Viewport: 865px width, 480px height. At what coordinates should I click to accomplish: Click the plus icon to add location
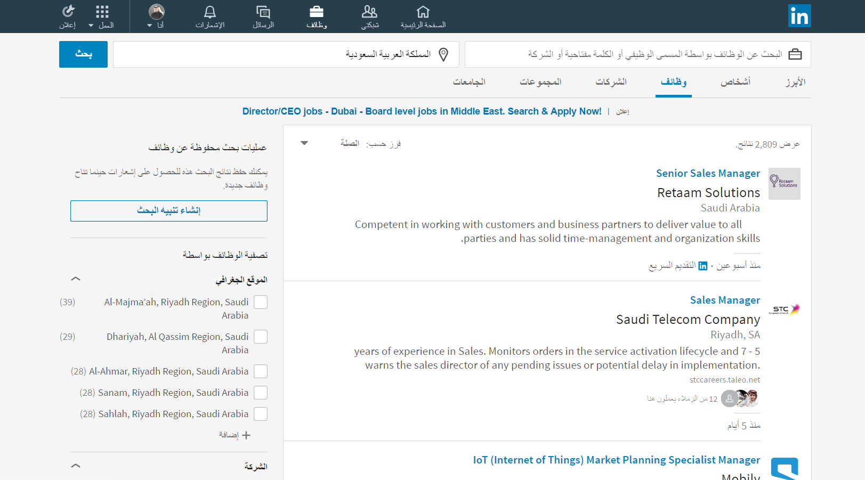(x=246, y=435)
